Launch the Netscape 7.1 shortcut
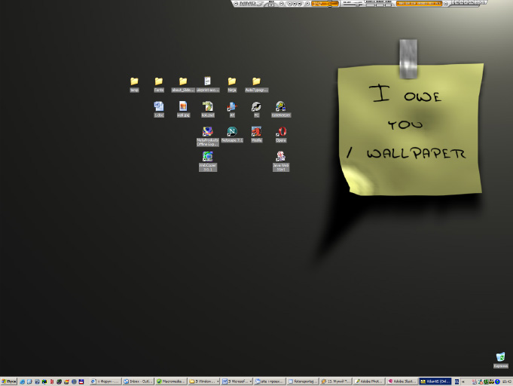 tap(232, 134)
